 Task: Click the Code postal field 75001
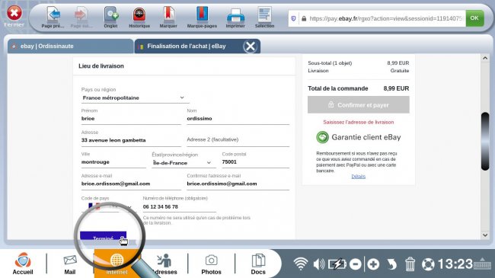[255, 162]
